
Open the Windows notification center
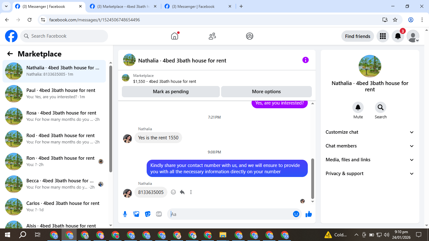[x=418, y=235]
